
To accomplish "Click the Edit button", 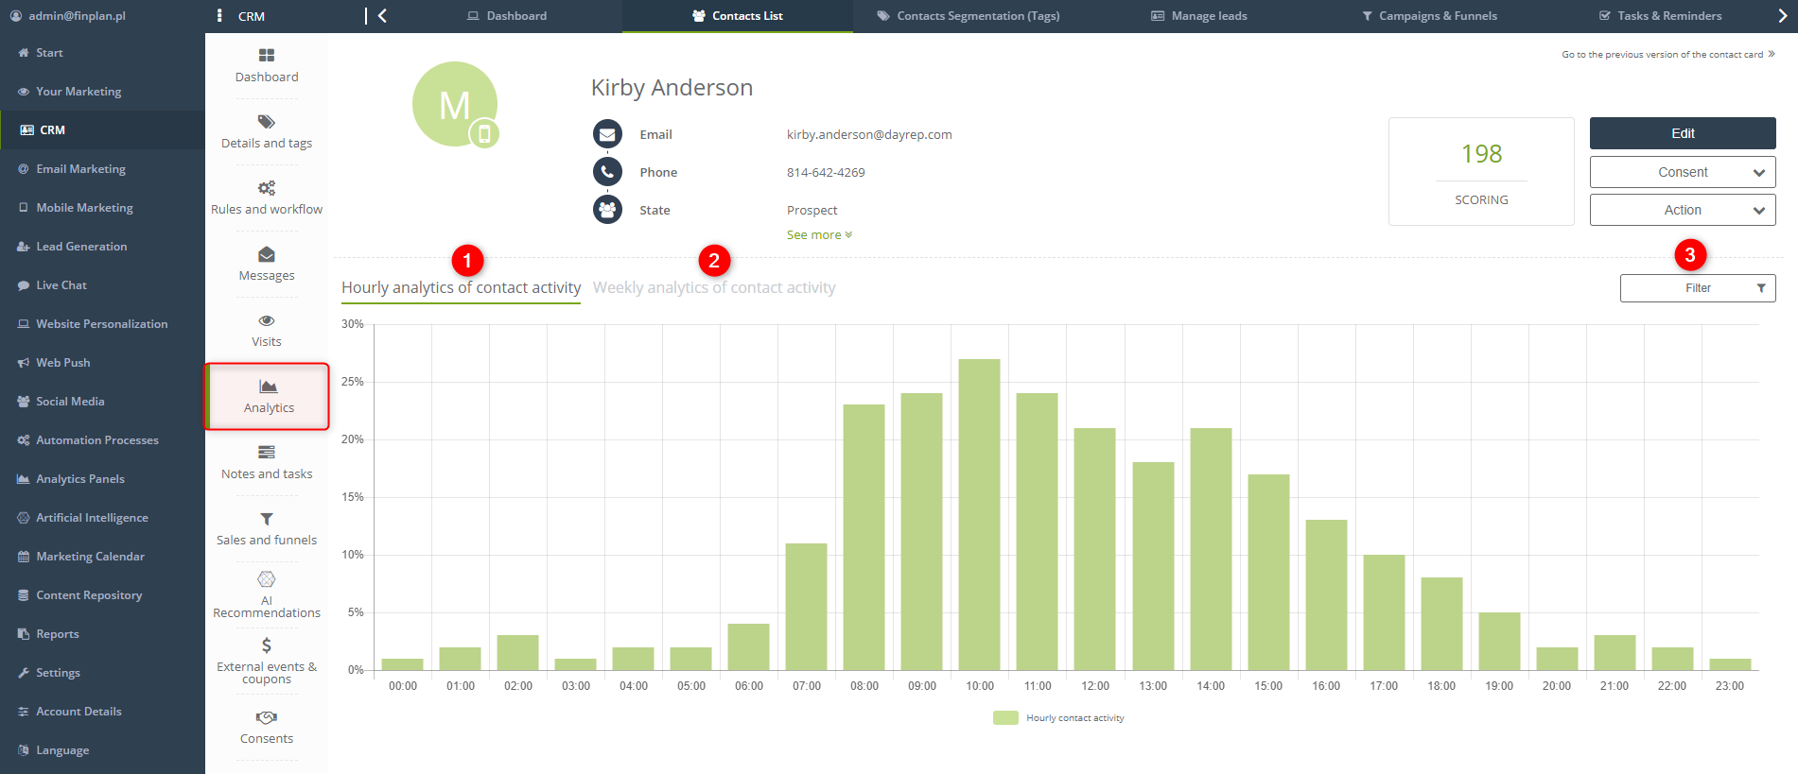I will tap(1683, 133).
